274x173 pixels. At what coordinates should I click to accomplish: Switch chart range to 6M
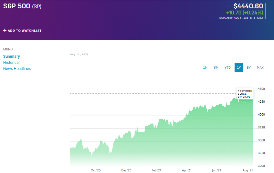(x=216, y=68)
